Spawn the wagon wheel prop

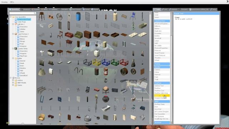click(x=59, y=17)
